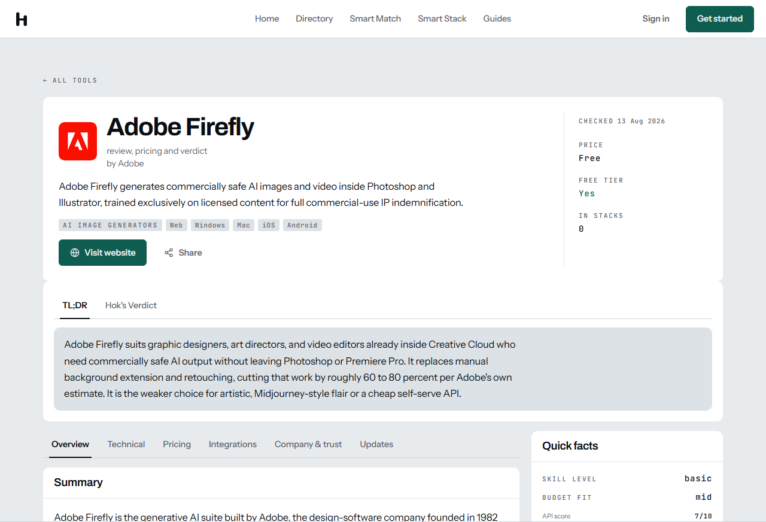Click the Get started button

point(720,19)
